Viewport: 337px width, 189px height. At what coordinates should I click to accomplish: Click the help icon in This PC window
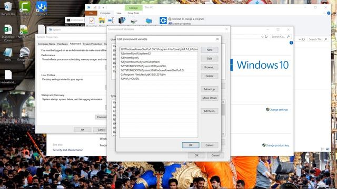tap(329, 13)
